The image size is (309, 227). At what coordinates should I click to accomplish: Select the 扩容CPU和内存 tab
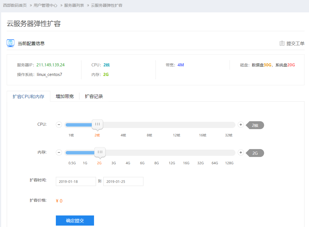point(28,96)
